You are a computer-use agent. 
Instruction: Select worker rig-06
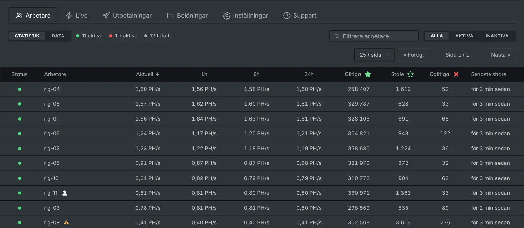click(x=52, y=133)
